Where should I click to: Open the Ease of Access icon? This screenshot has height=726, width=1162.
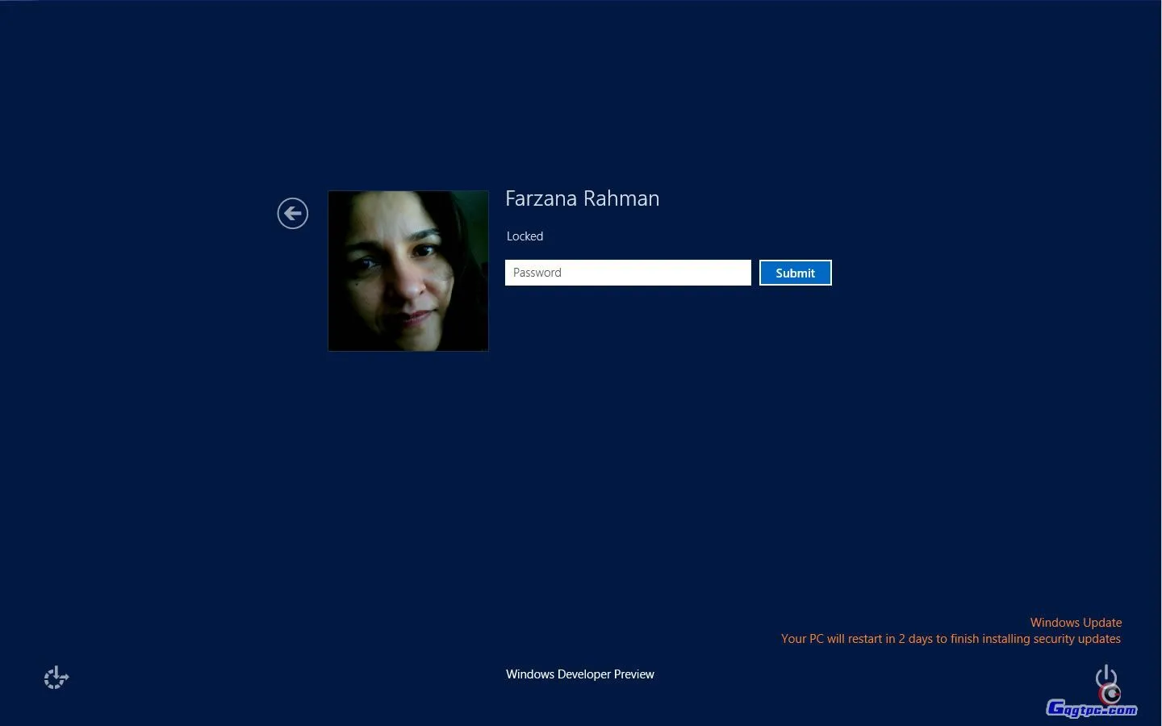tap(56, 678)
